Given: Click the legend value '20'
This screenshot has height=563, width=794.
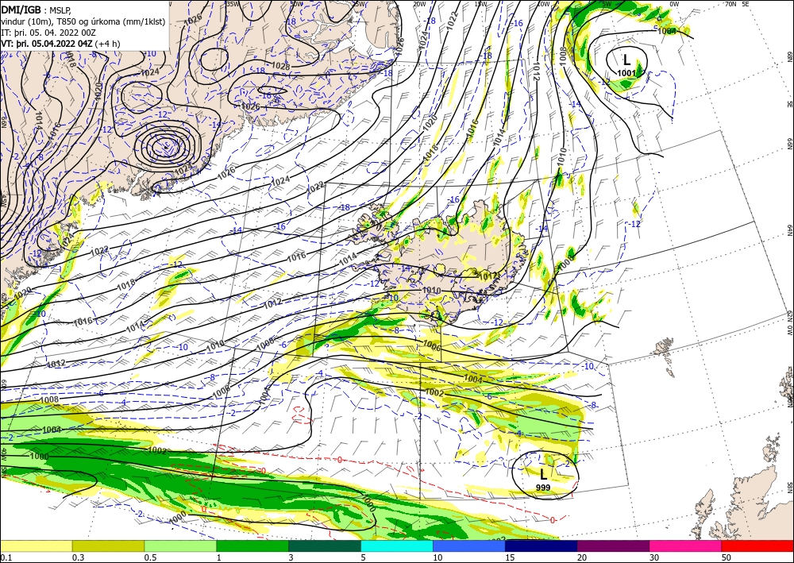Looking at the screenshot, I should (582, 557).
